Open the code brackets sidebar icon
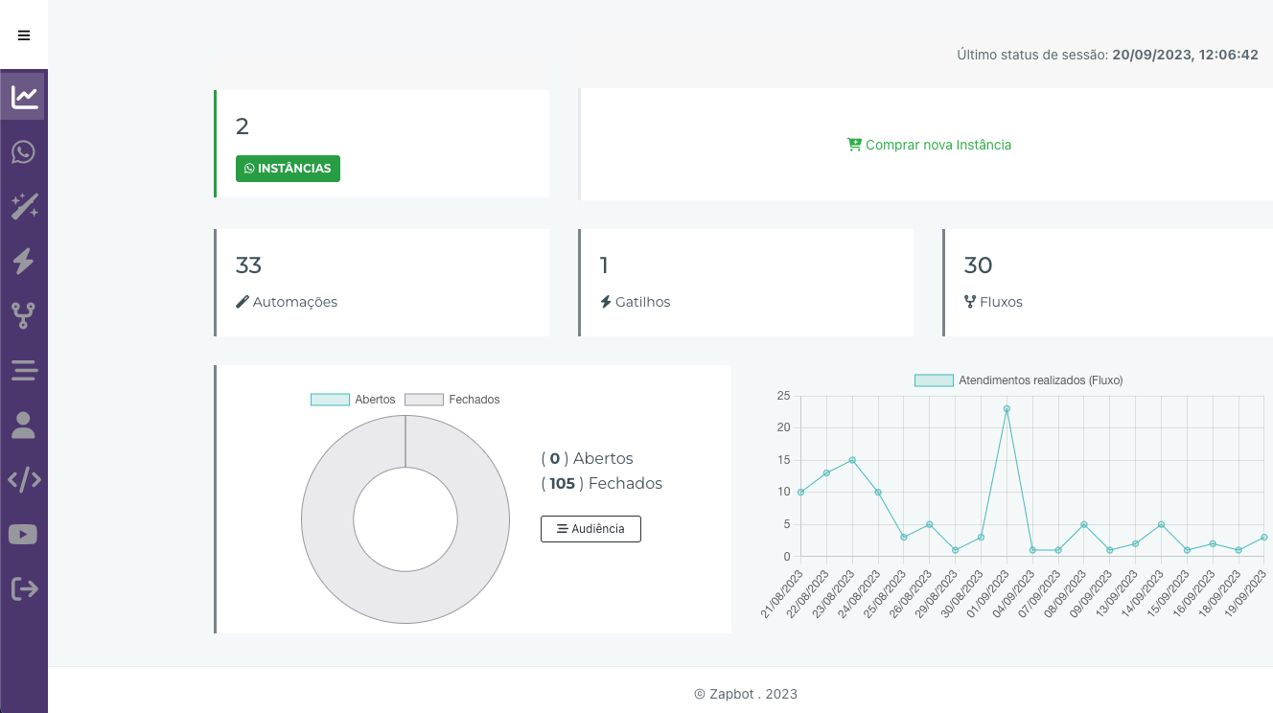Image resolution: width=1273 pixels, height=713 pixels. tap(24, 479)
